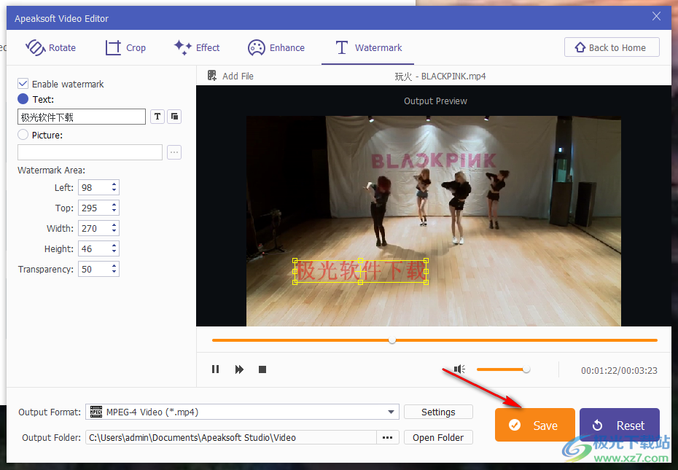Image resolution: width=678 pixels, height=470 pixels.
Task: Pause the video playback
Action: (x=215, y=369)
